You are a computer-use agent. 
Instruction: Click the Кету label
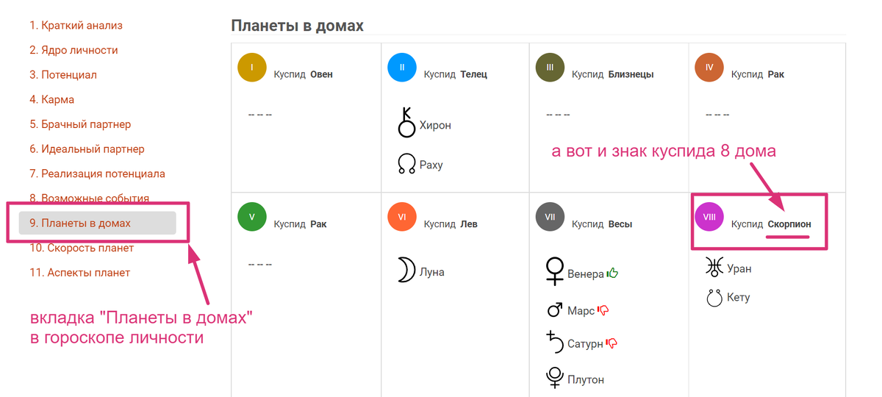[x=738, y=298]
